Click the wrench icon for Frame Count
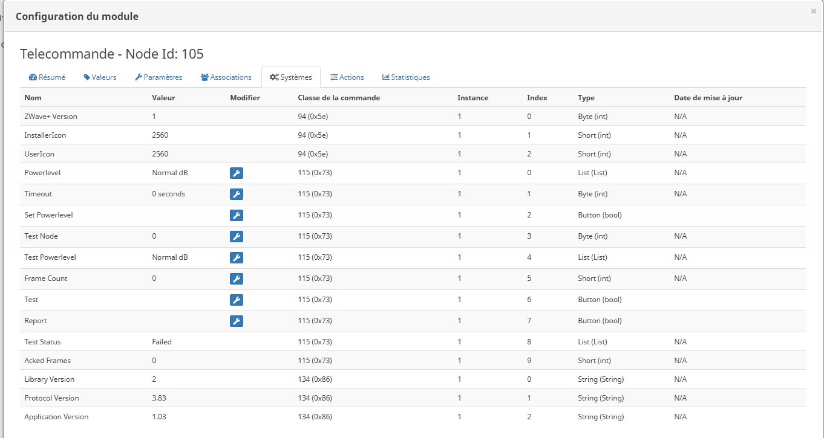This screenshot has height=438, width=824. pyautogui.click(x=237, y=279)
